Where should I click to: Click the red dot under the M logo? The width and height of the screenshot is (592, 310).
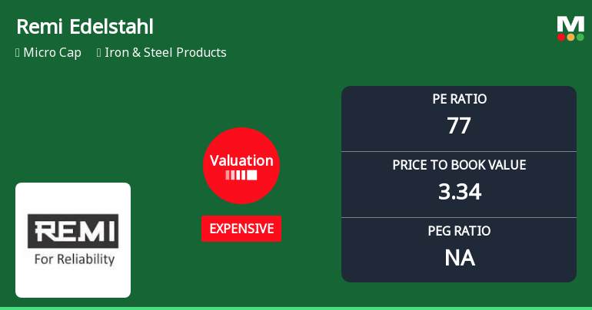(562, 37)
